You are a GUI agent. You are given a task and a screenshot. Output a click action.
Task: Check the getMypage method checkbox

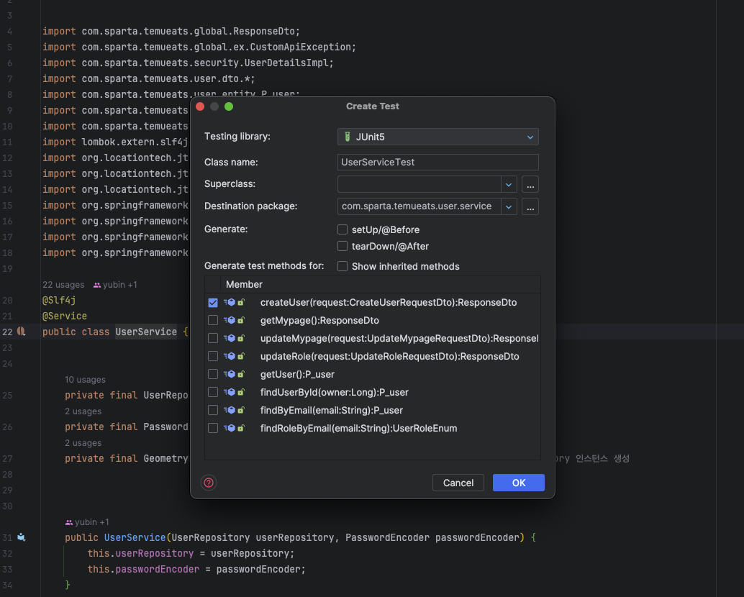(x=213, y=321)
